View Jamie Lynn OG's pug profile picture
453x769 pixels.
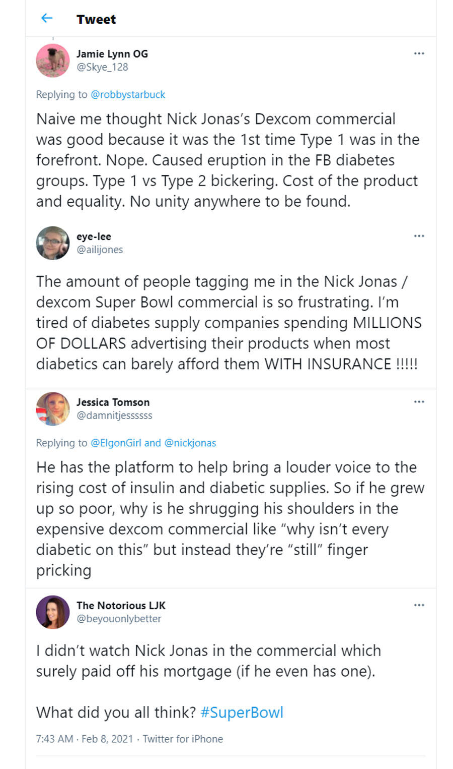pos(53,61)
